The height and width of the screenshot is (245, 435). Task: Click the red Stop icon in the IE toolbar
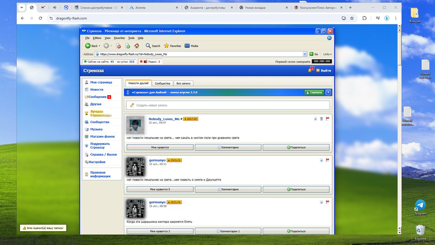click(118, 46)
